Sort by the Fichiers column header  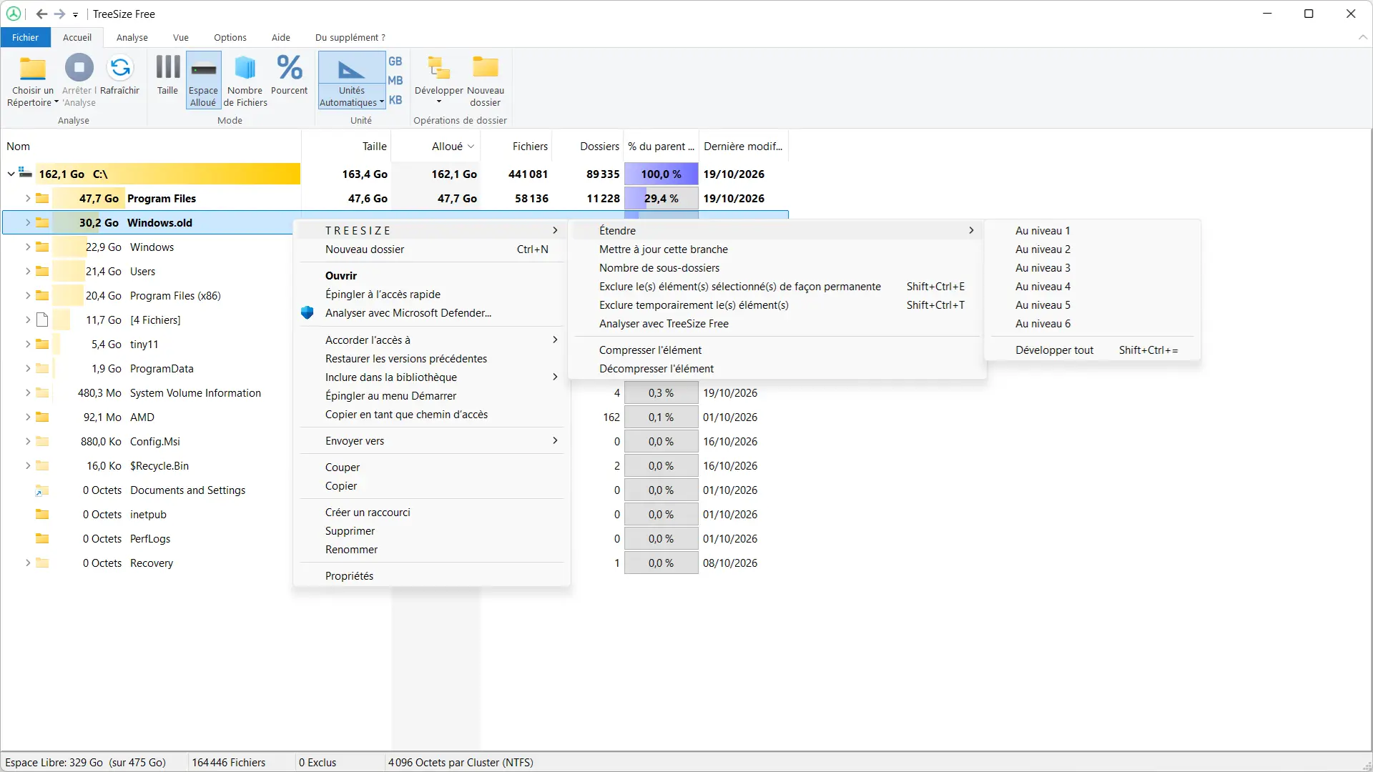click(x=516, y=146)
